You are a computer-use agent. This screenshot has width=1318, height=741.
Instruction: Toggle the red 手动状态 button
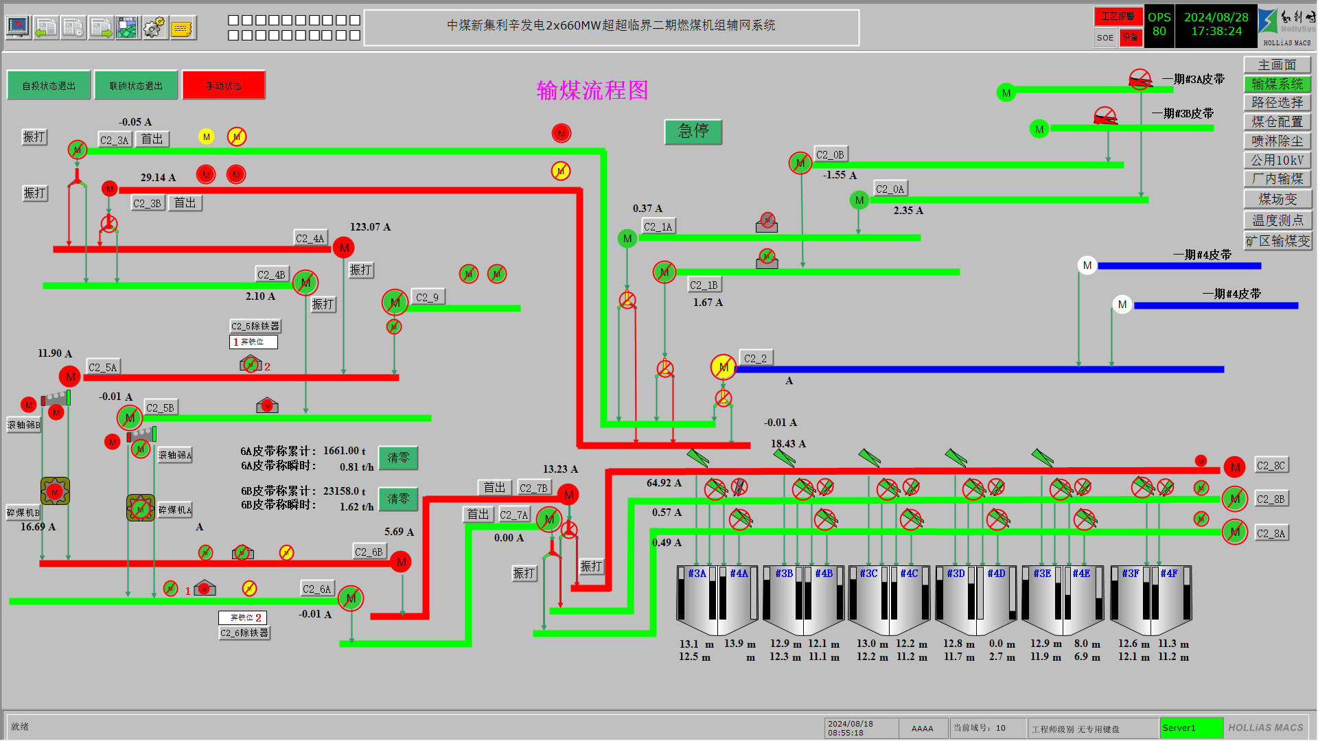(224, 86)
